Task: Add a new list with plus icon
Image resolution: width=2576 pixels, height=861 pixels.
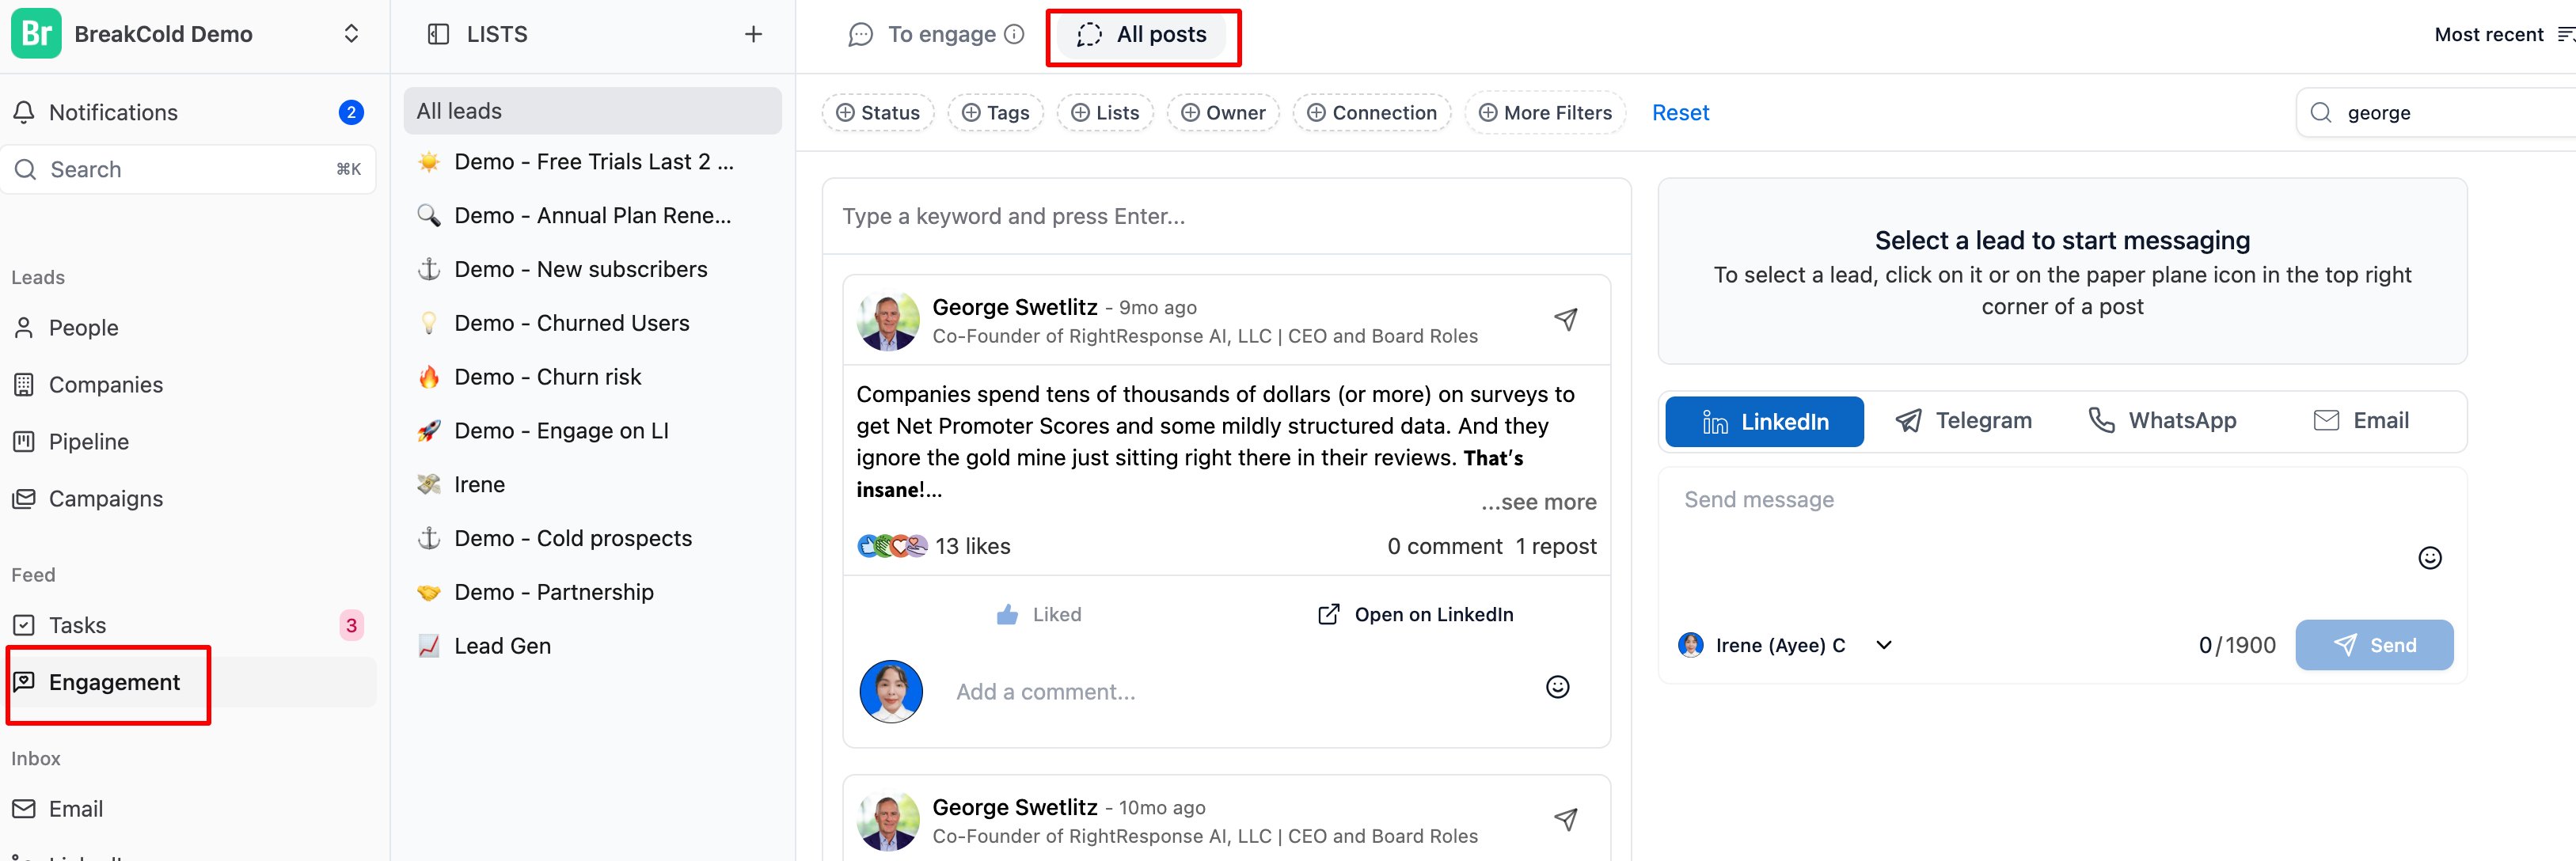Action: click(753, 34)
